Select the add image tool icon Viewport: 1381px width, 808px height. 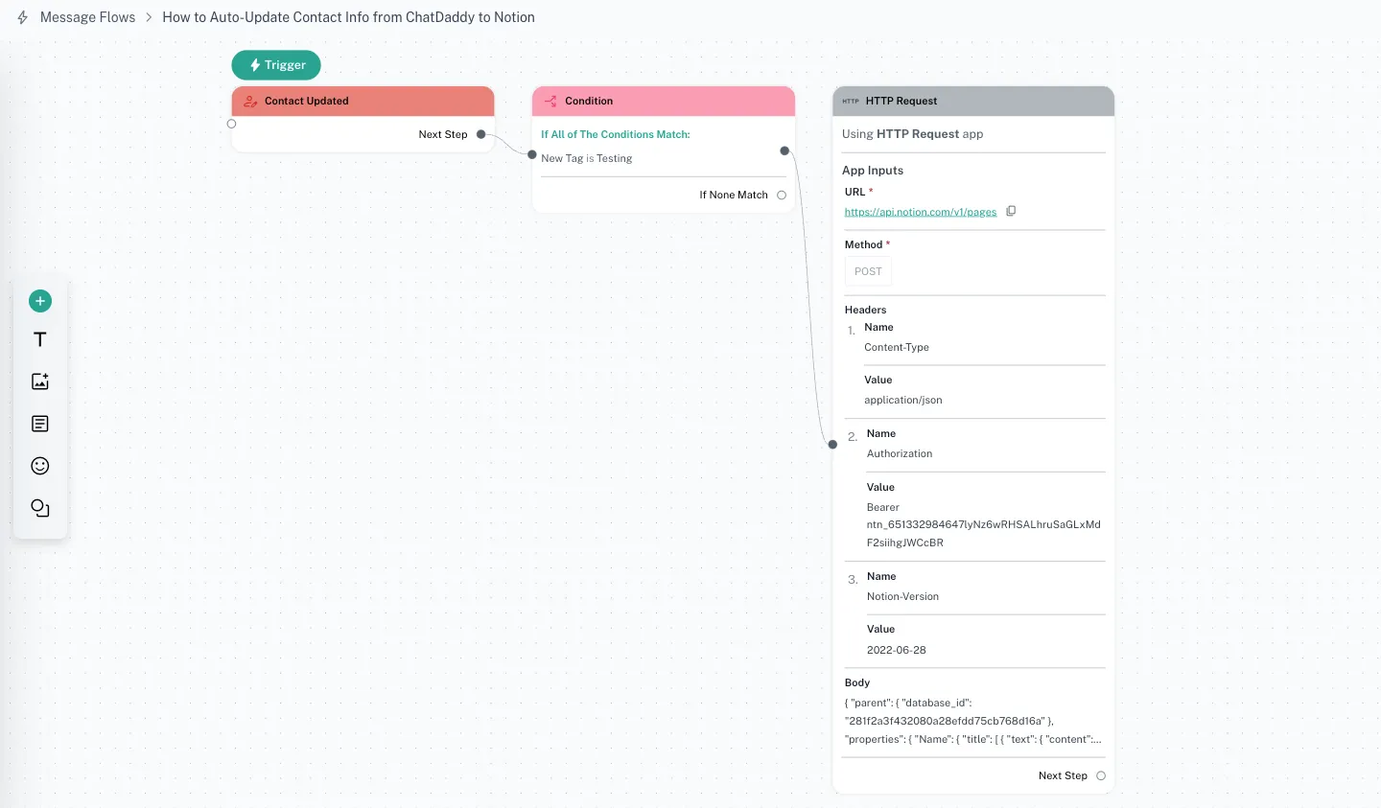tap(40, 381)
